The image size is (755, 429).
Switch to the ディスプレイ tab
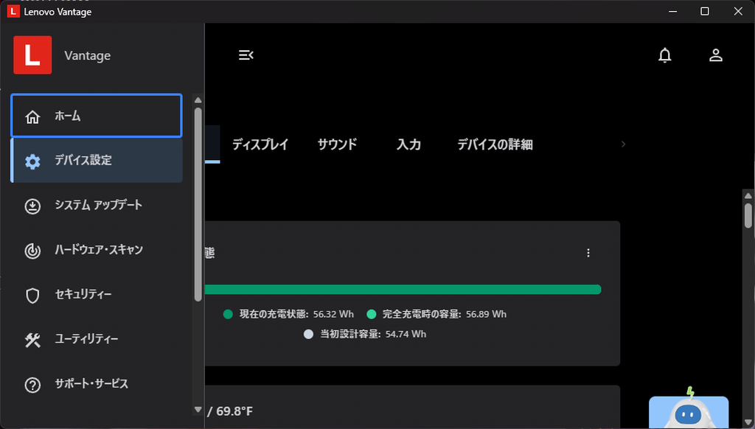[260, 144]
